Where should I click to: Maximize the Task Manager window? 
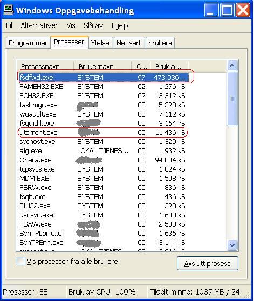[227, 10]
